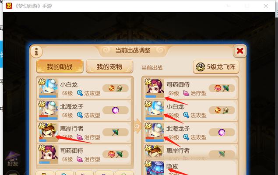Click 北海龙子 portrait in current lineup
Screen dimensions: 278x175
pos(155,132)
